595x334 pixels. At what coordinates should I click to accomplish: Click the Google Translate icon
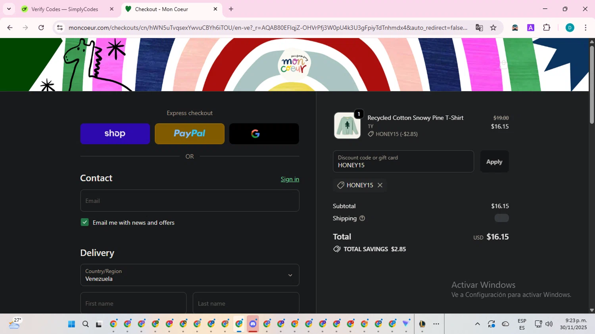point(479,28)
